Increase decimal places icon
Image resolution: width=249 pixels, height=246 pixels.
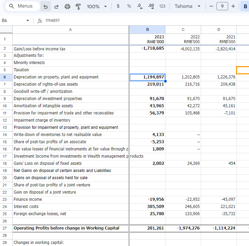[x=151, y=6]
